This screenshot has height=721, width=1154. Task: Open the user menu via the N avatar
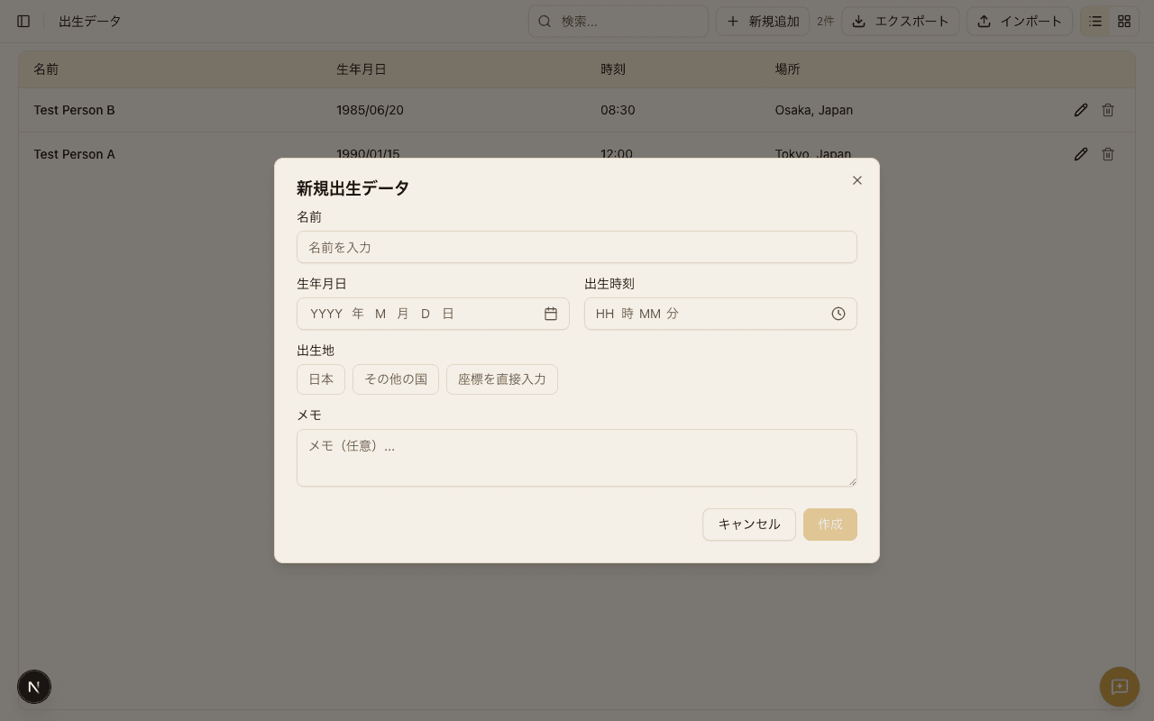pos(33,687)
